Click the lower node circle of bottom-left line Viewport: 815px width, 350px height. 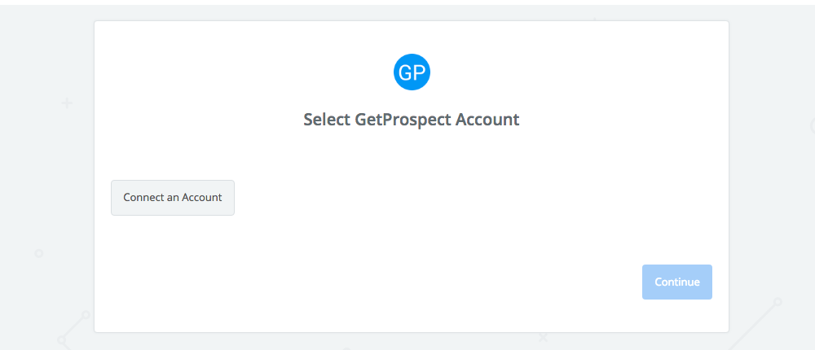[61, 341]
